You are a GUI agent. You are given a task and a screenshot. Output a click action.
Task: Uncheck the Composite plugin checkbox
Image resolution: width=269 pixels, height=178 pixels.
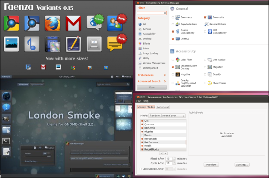205,17
